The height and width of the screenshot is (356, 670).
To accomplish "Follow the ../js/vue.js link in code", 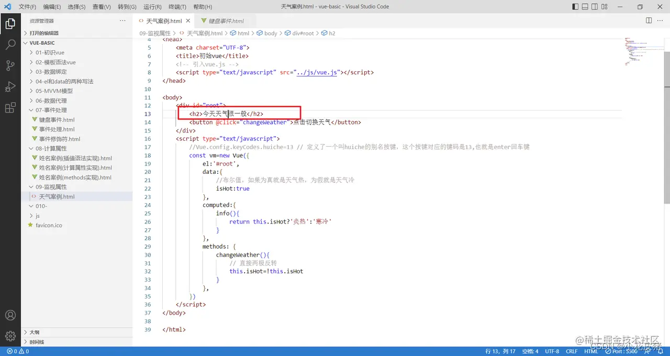I will point(317,72).
